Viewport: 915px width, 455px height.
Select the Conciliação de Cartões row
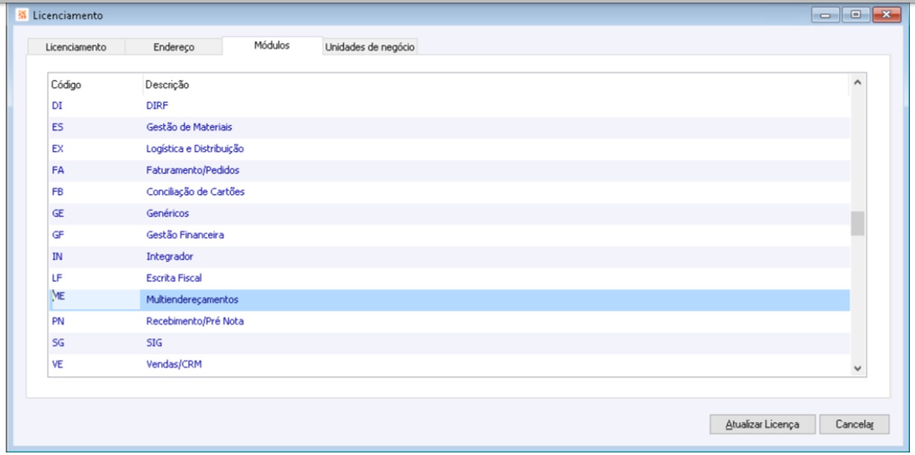coord(449,192)
